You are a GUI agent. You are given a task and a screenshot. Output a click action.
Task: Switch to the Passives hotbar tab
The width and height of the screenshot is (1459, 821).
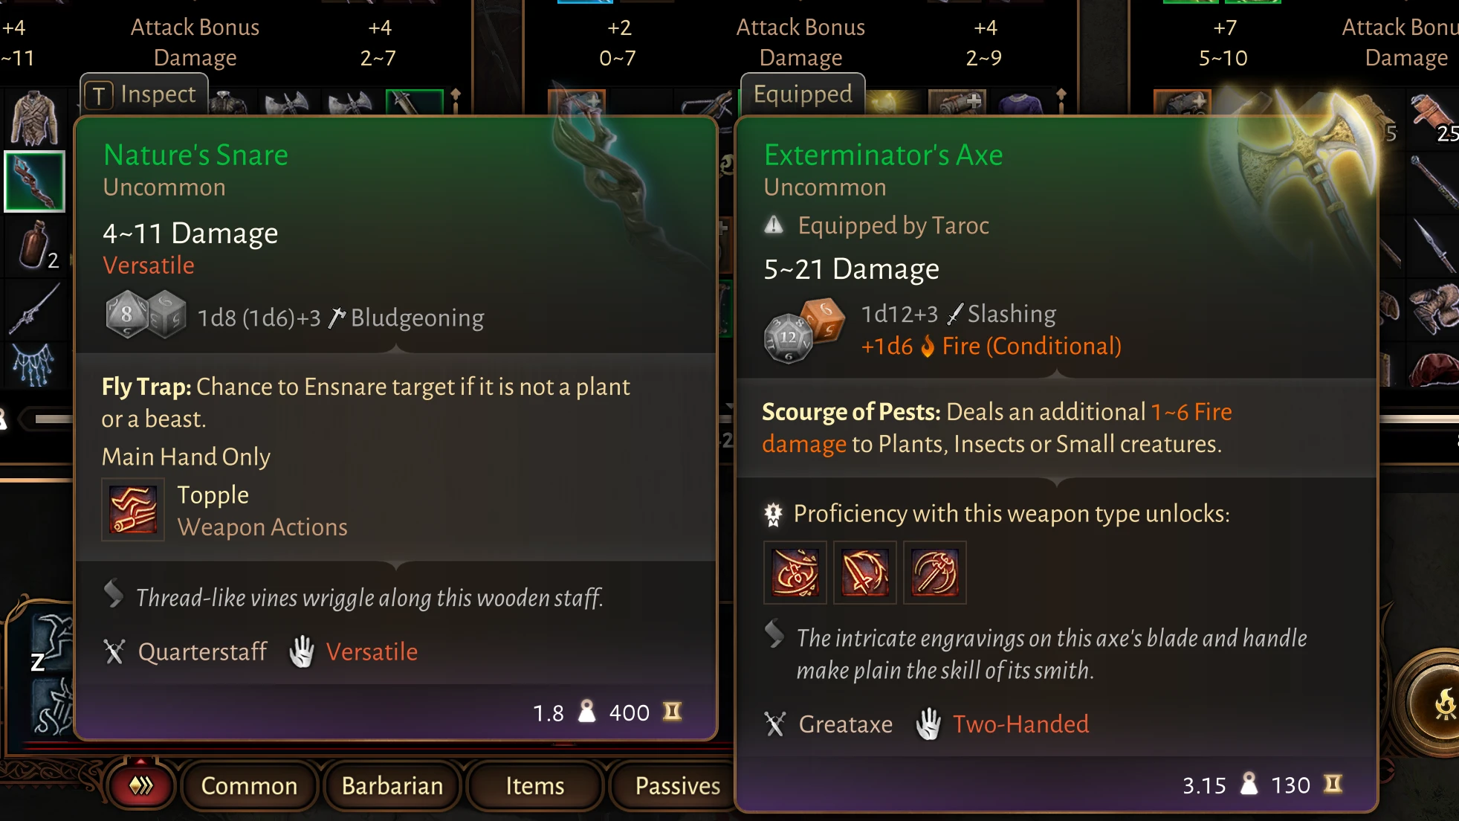(677, 785)
